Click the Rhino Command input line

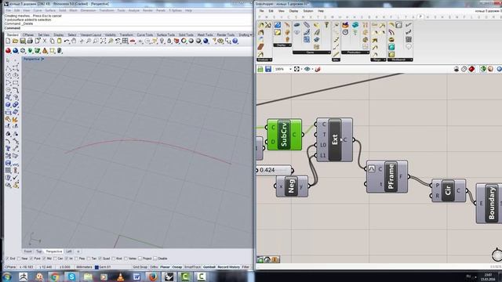pyautogui.click(x=128, y=28)
